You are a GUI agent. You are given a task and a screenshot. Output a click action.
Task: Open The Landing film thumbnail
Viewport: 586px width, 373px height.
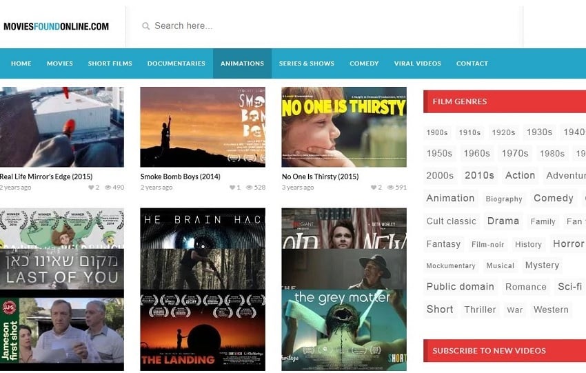[202, 330]
